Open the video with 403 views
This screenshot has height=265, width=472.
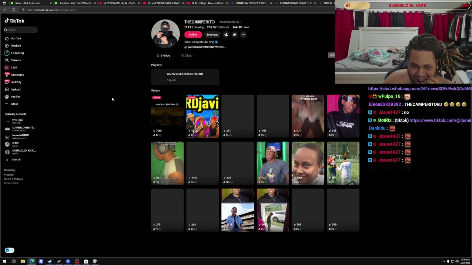[x=273, y=116]
